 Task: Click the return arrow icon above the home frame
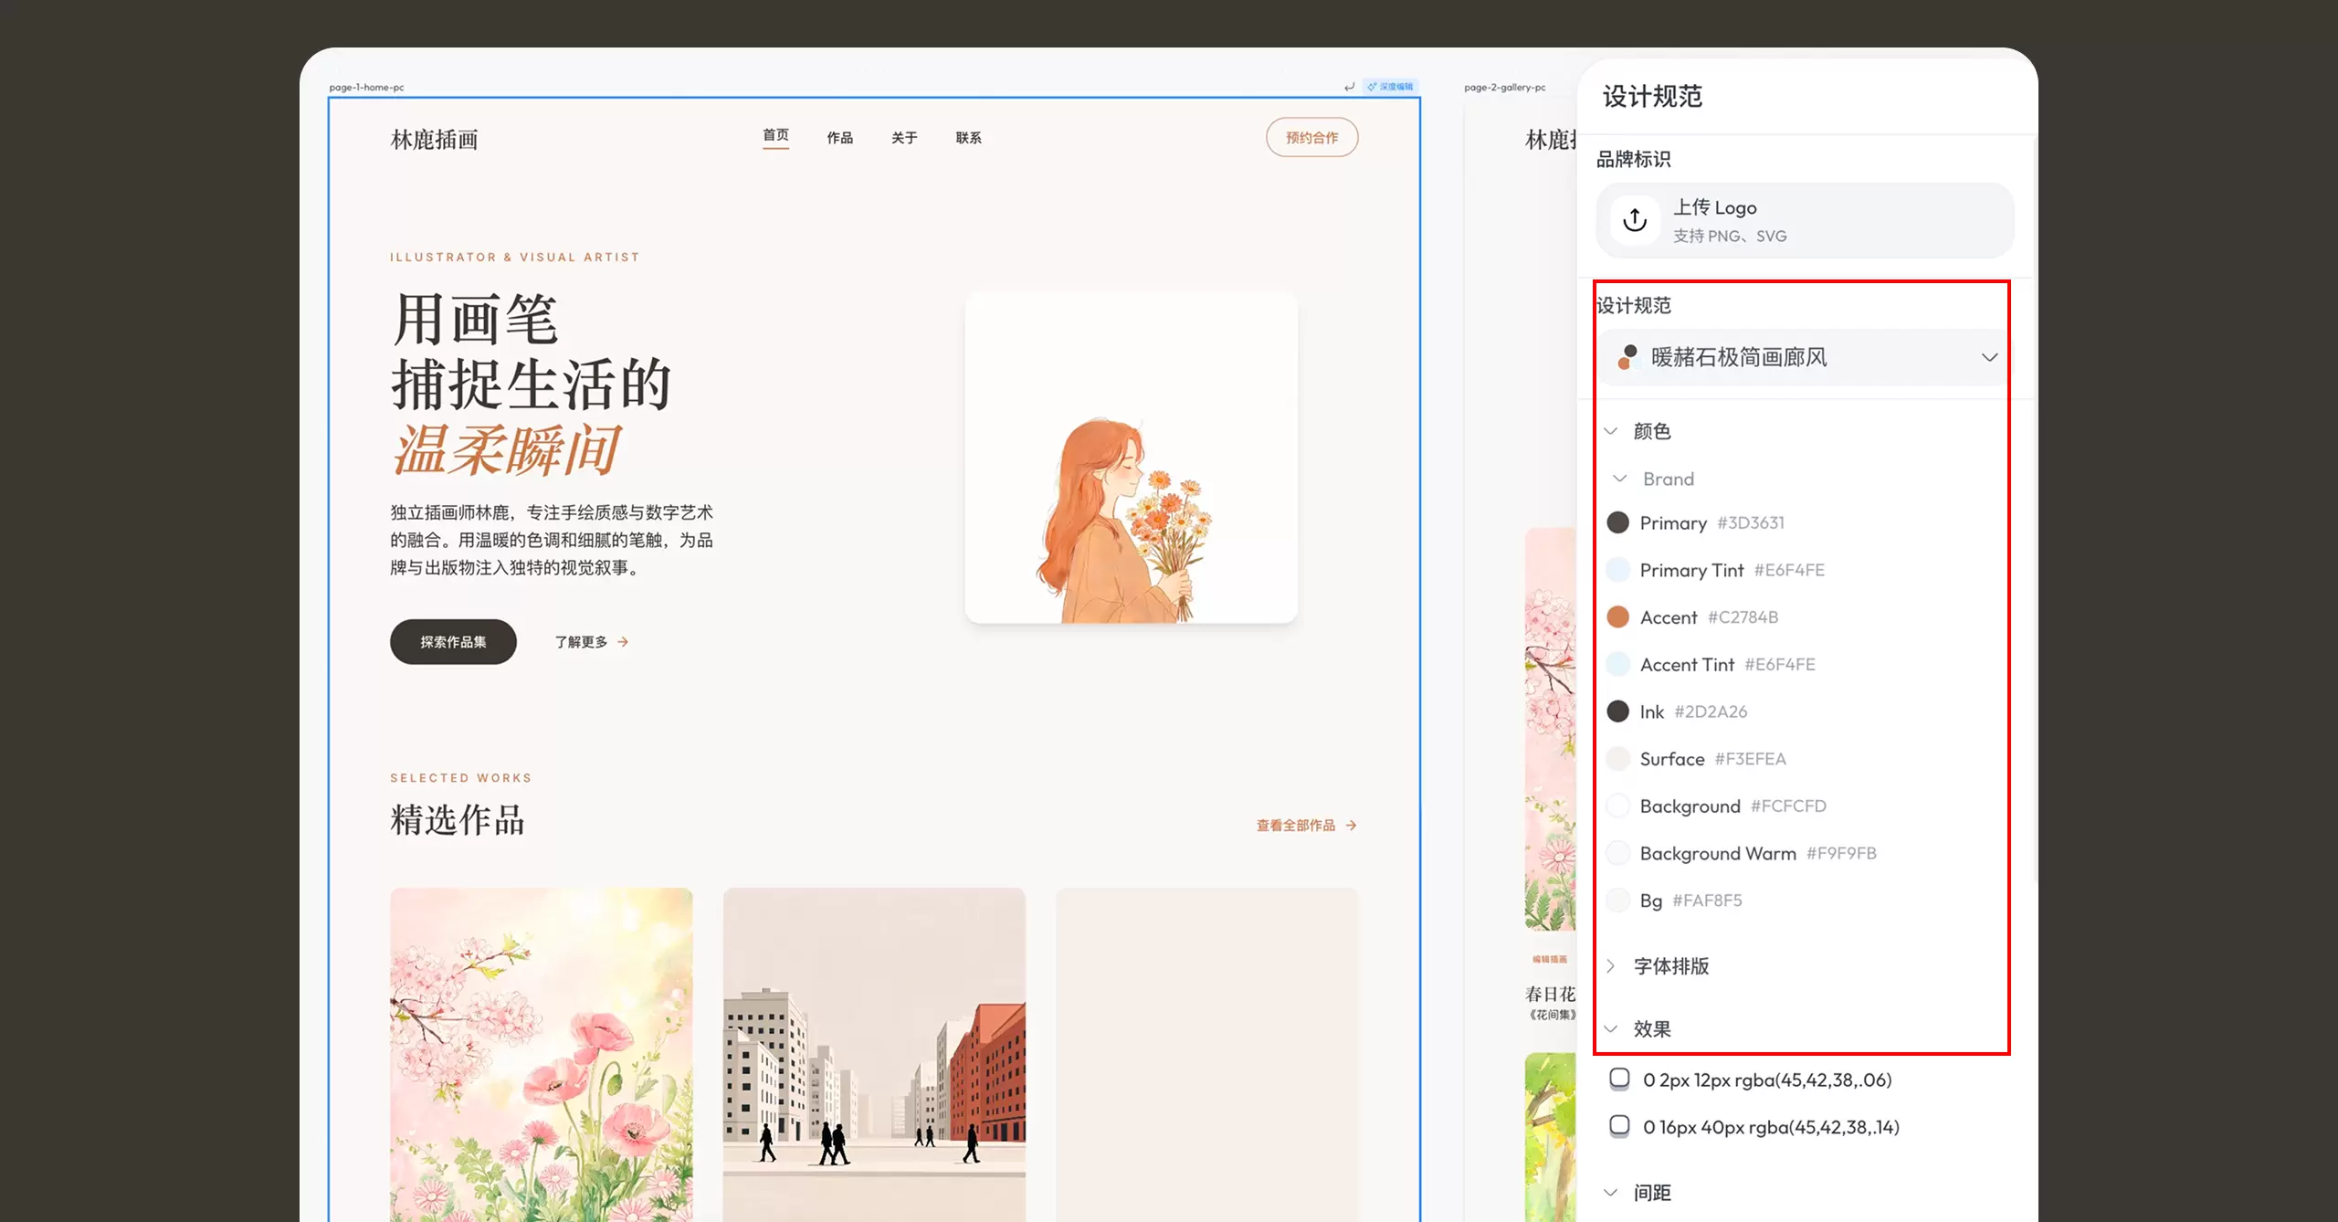pos(1349,87)
